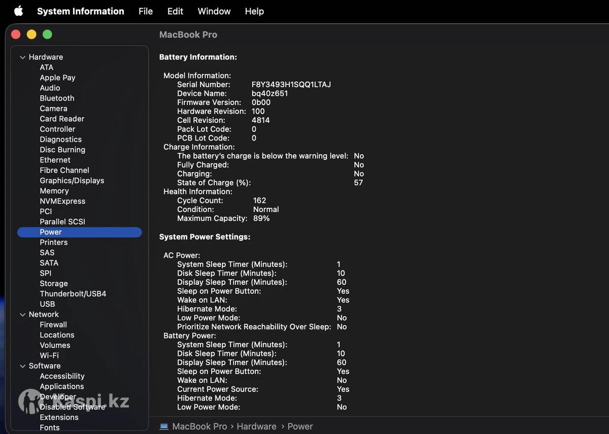
Task: Select Memory in the sidebar
Action: pyautogui.click(x=54, y=191)
